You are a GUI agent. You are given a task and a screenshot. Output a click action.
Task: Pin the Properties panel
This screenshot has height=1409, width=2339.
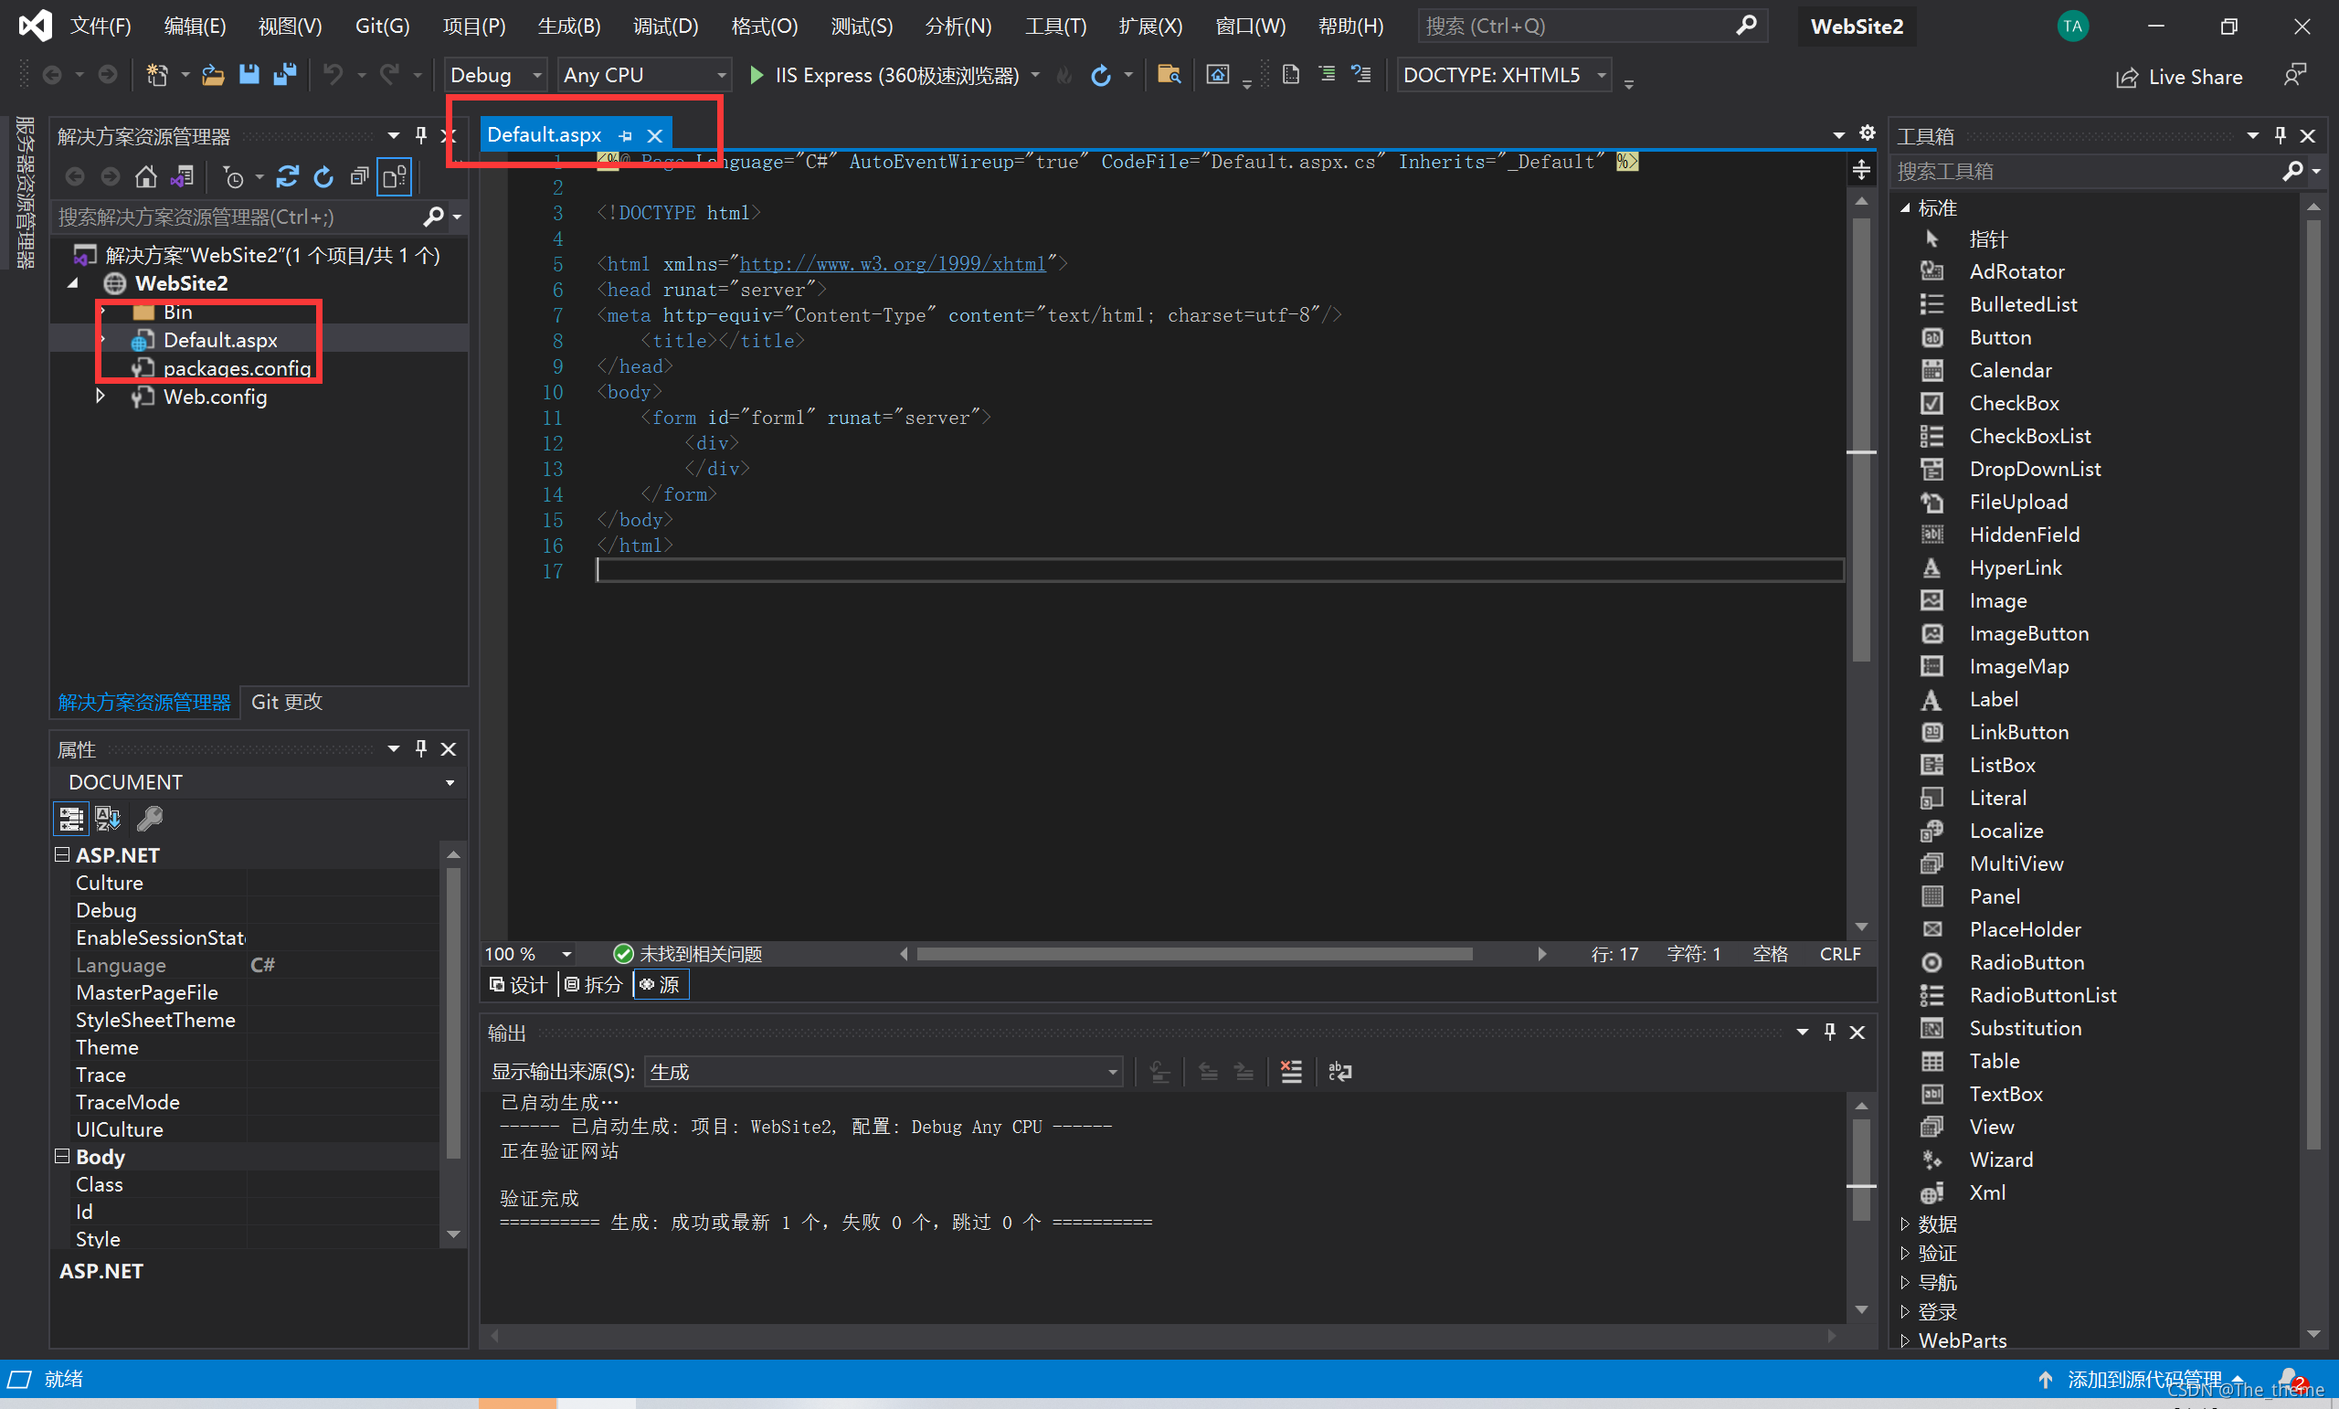pos(420,749)
